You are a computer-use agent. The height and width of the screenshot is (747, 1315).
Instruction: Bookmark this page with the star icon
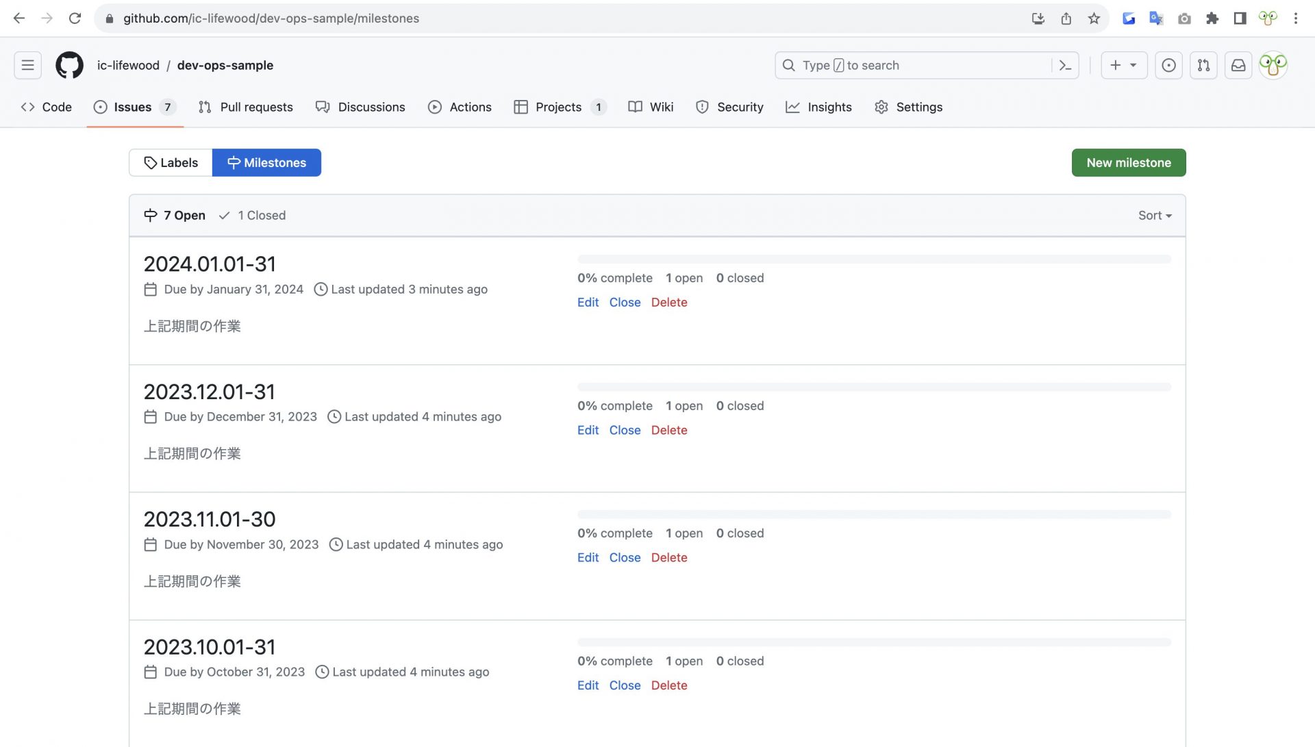coord(1094,18)
